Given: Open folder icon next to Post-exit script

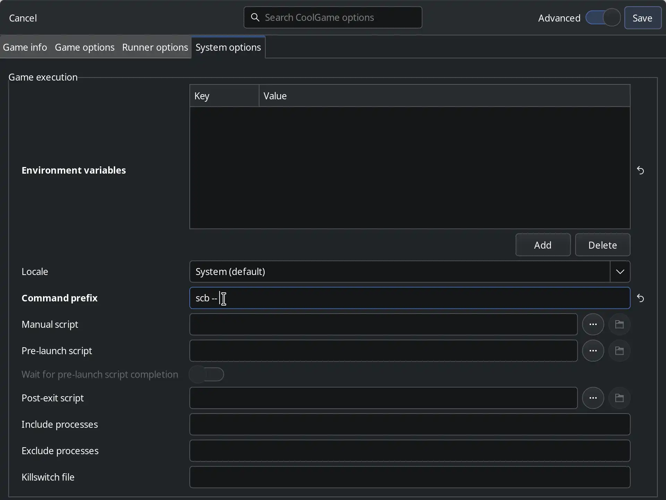Looking at the screenshot, I should tap(619, 398).
